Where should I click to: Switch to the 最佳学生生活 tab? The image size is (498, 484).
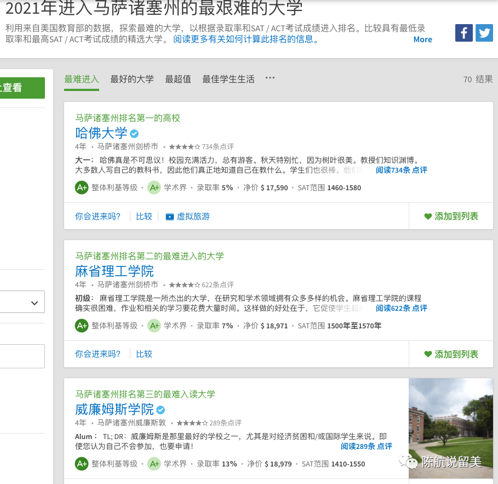click(228, 79)
